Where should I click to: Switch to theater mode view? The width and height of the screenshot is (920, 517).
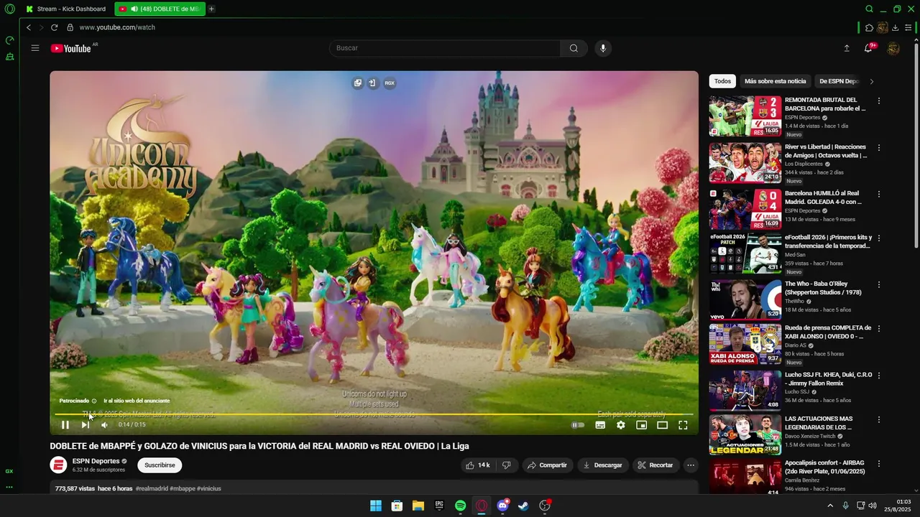coord(663,425)
